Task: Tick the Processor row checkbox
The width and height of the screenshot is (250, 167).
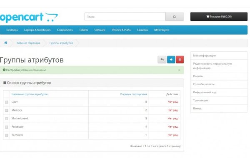Action: tap(6, 127)
